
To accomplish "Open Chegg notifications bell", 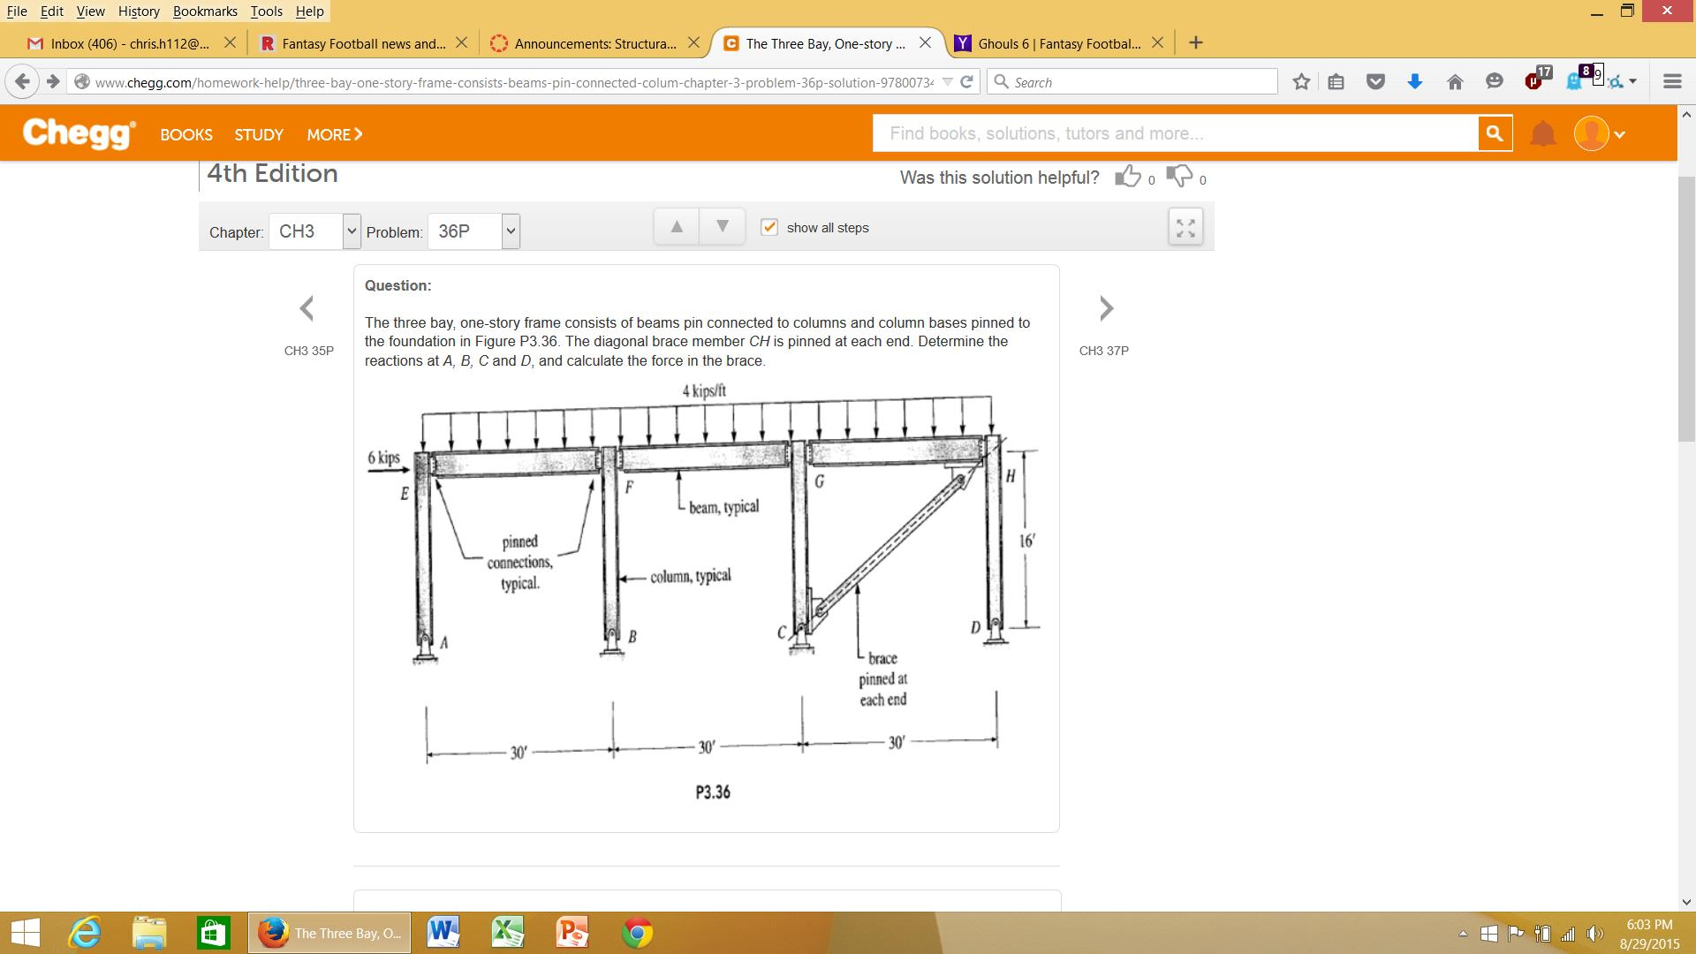I will tap(1543, 133).
